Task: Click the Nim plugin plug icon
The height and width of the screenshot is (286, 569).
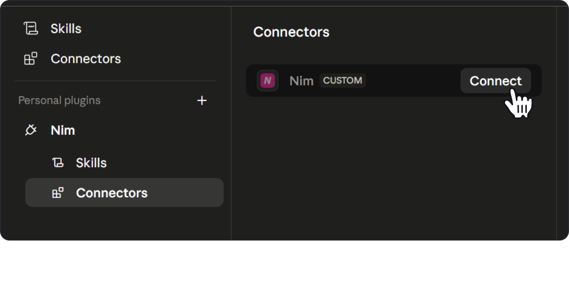Action: (x=31, y=130)
